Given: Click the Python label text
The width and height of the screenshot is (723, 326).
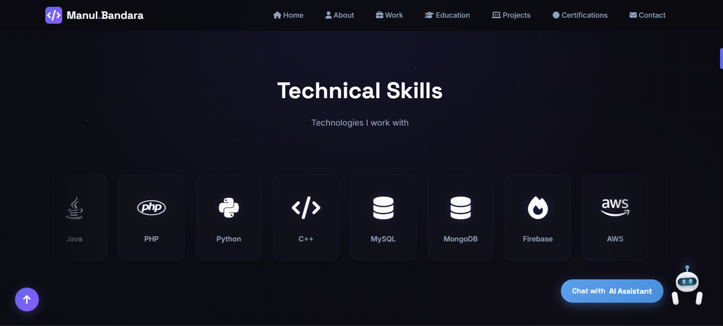Looking at the screenshot, I should 229,239.
